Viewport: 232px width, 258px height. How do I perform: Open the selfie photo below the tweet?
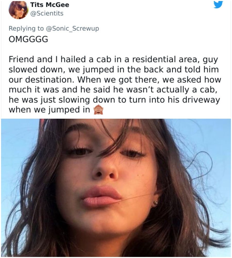116,188
